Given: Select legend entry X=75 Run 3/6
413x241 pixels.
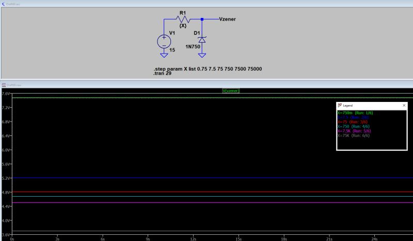Looking at the screenshot, I should point(353,122).
